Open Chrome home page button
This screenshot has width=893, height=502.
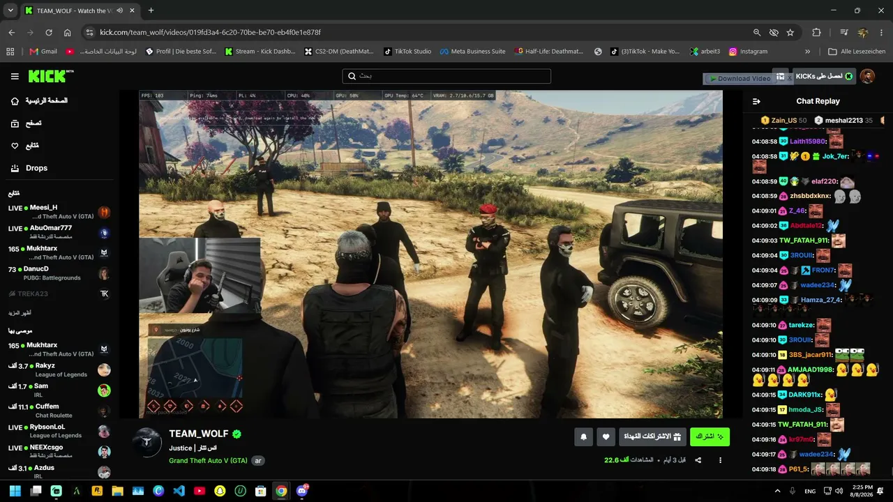[x=67, y=32]
